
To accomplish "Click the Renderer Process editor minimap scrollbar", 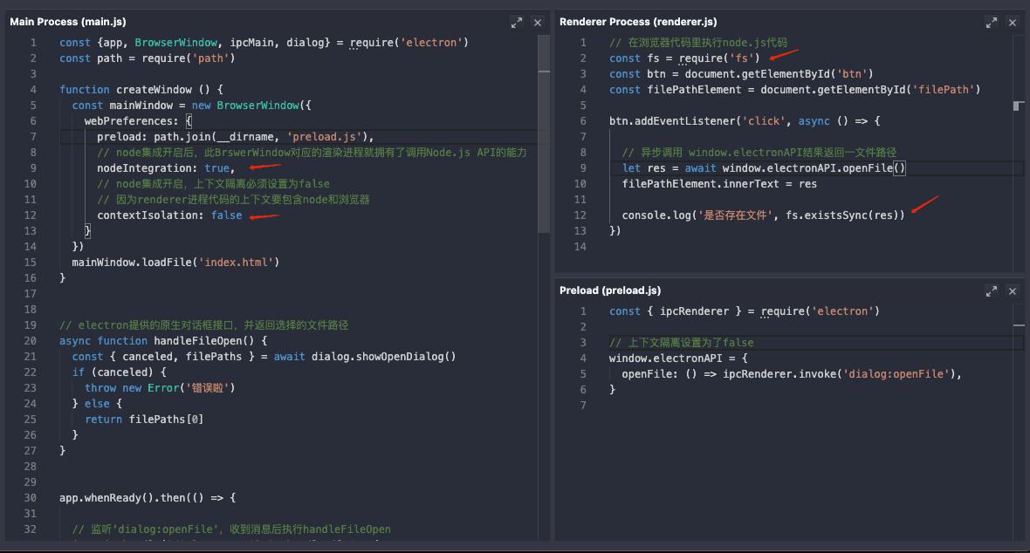I will [1018, 106].
